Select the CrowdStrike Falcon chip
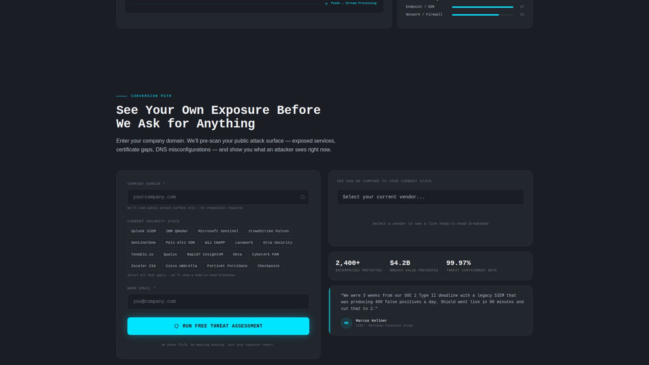This screenshot has width=649, height=365. click(x=269, y=231)
